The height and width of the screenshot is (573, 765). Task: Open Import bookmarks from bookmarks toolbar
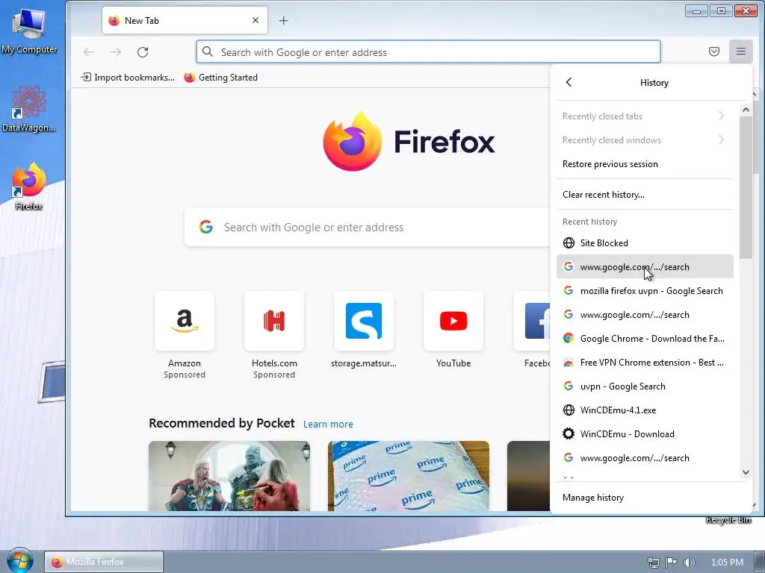click(x=128, y=78)
